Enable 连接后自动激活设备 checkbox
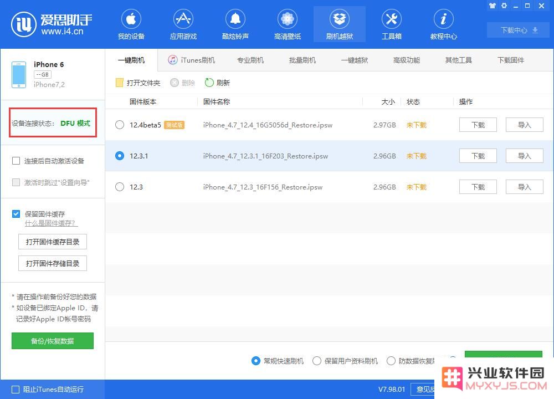 click(x=16, y=161)
